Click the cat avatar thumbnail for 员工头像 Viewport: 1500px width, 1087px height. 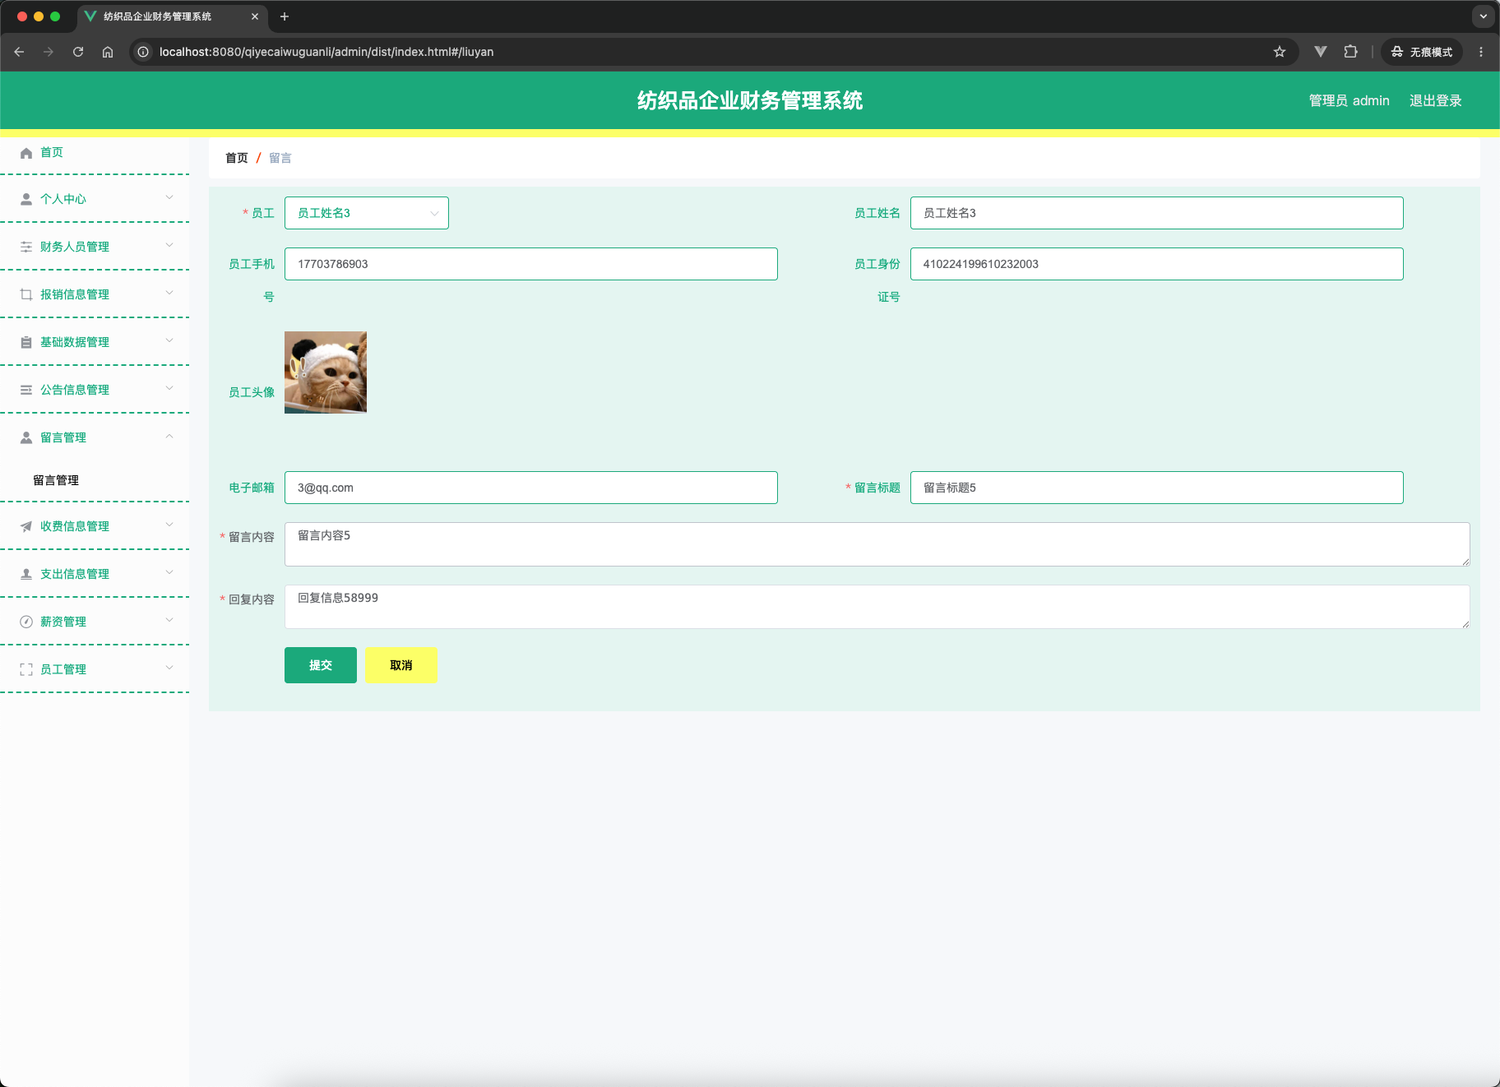tap(326, 372)
